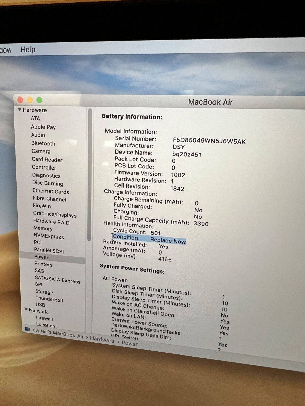The width and height of the screenshot is (305, 406).
Task: Click the Condition label
Action: coord(126,237)
